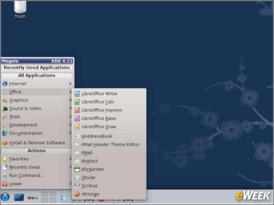Expand the Sound & Video submenu arrow
This screenshot has height=205, width=274.
(x=70, y=108)
